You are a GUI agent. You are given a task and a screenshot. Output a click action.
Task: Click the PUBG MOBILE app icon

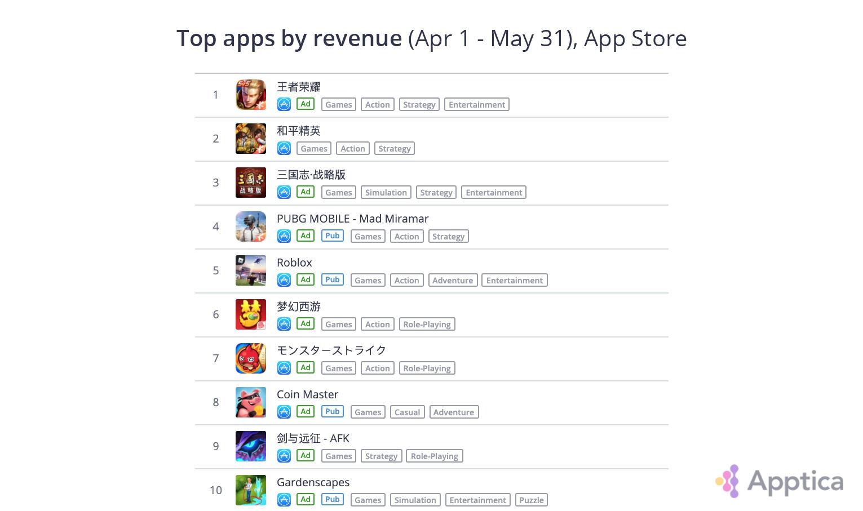(250, 226)
